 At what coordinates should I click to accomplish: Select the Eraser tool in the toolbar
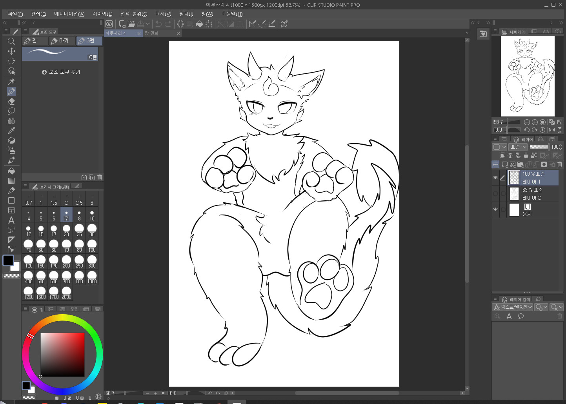coord(11,101)
